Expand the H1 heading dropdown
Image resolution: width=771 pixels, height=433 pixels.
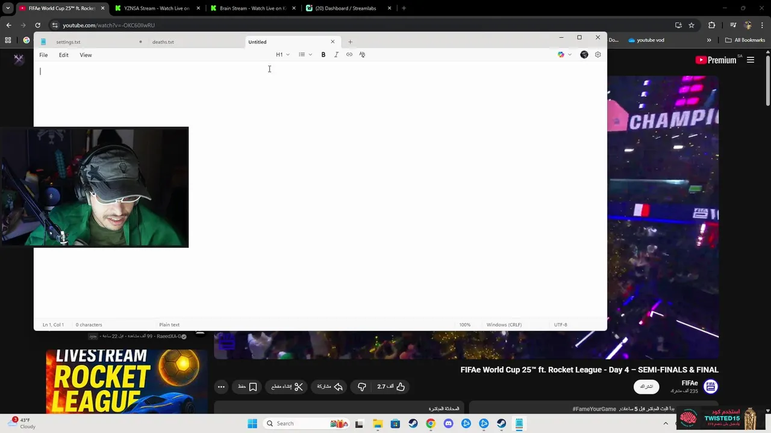tap(282, 55)
